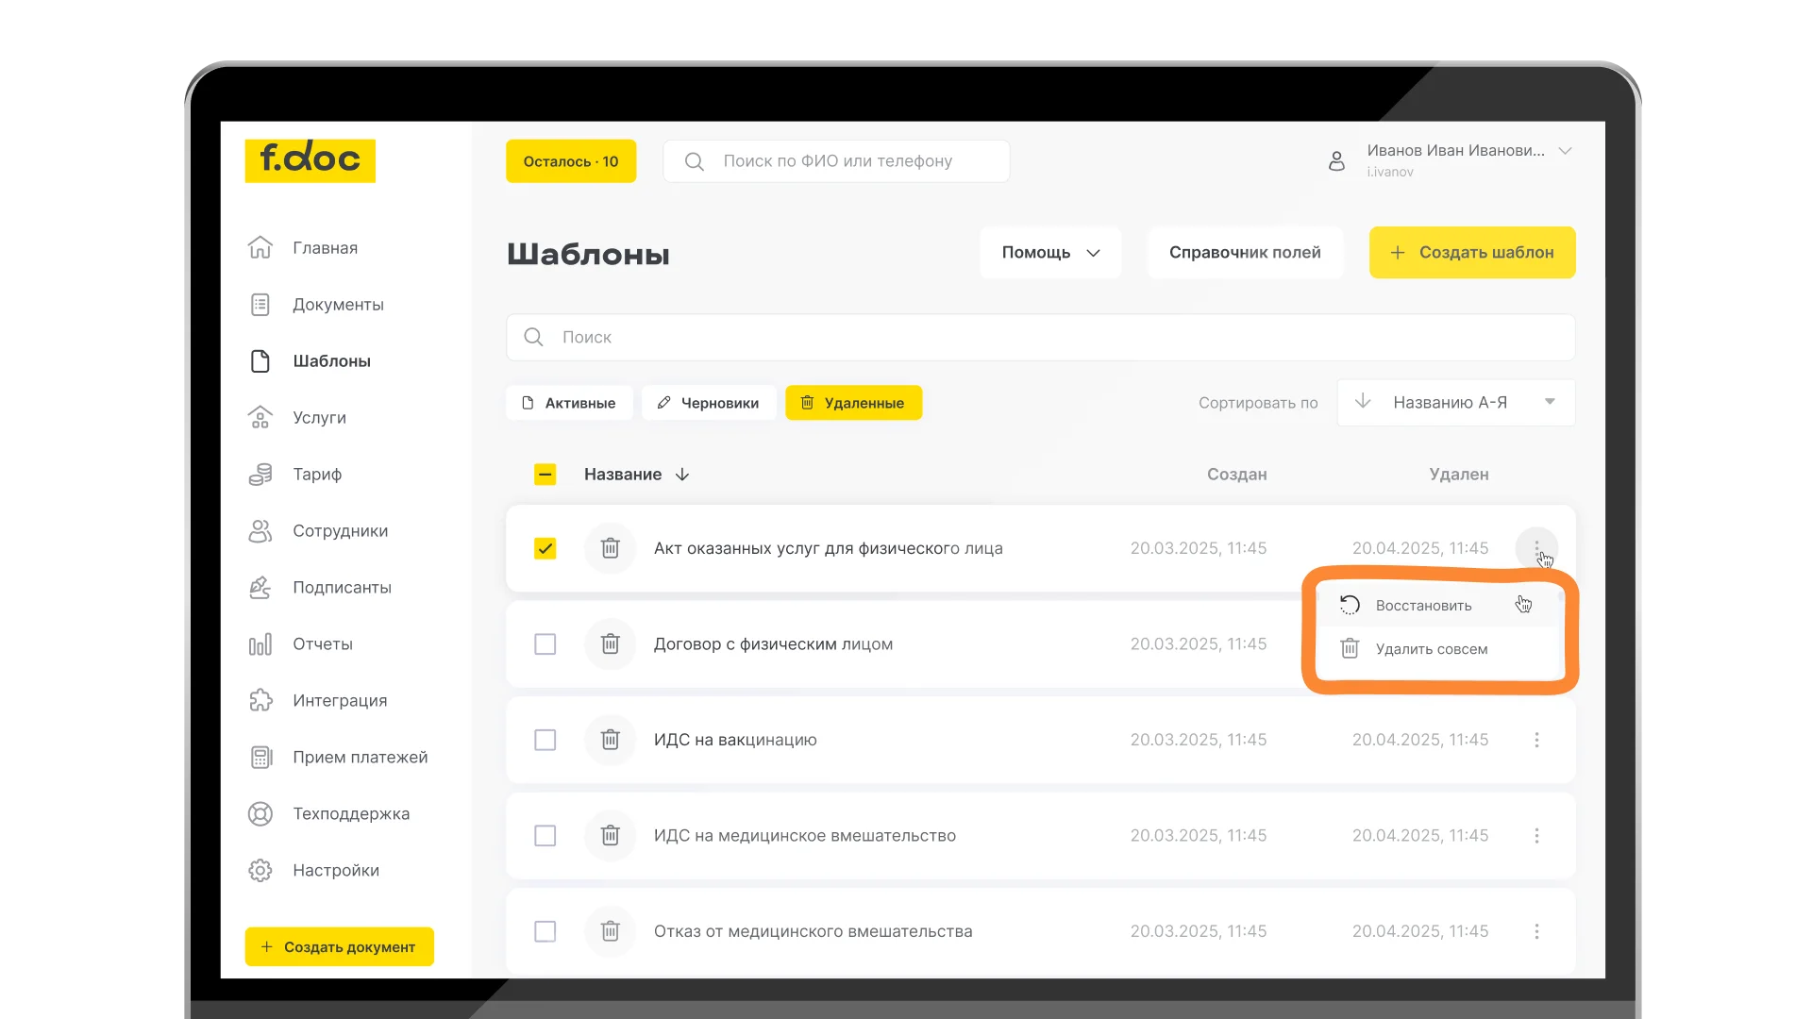Open Интеграция in the sidebar

(x=339, y=701)
